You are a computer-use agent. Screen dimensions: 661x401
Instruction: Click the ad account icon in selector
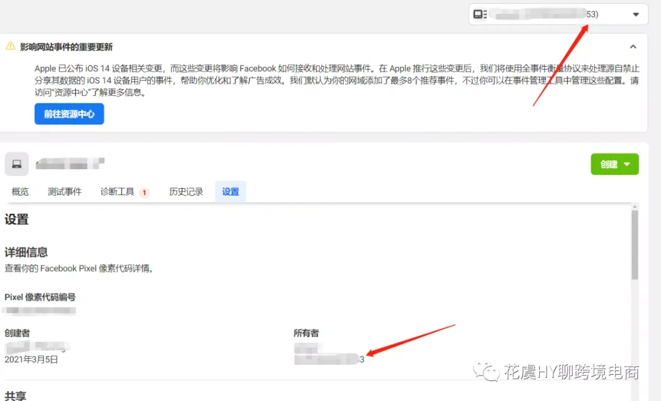[480, 14]
